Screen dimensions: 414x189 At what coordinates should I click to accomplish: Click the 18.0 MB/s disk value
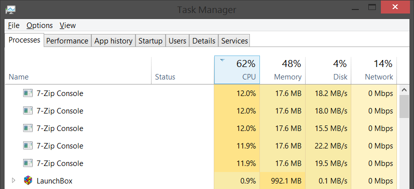click(331, 111)
